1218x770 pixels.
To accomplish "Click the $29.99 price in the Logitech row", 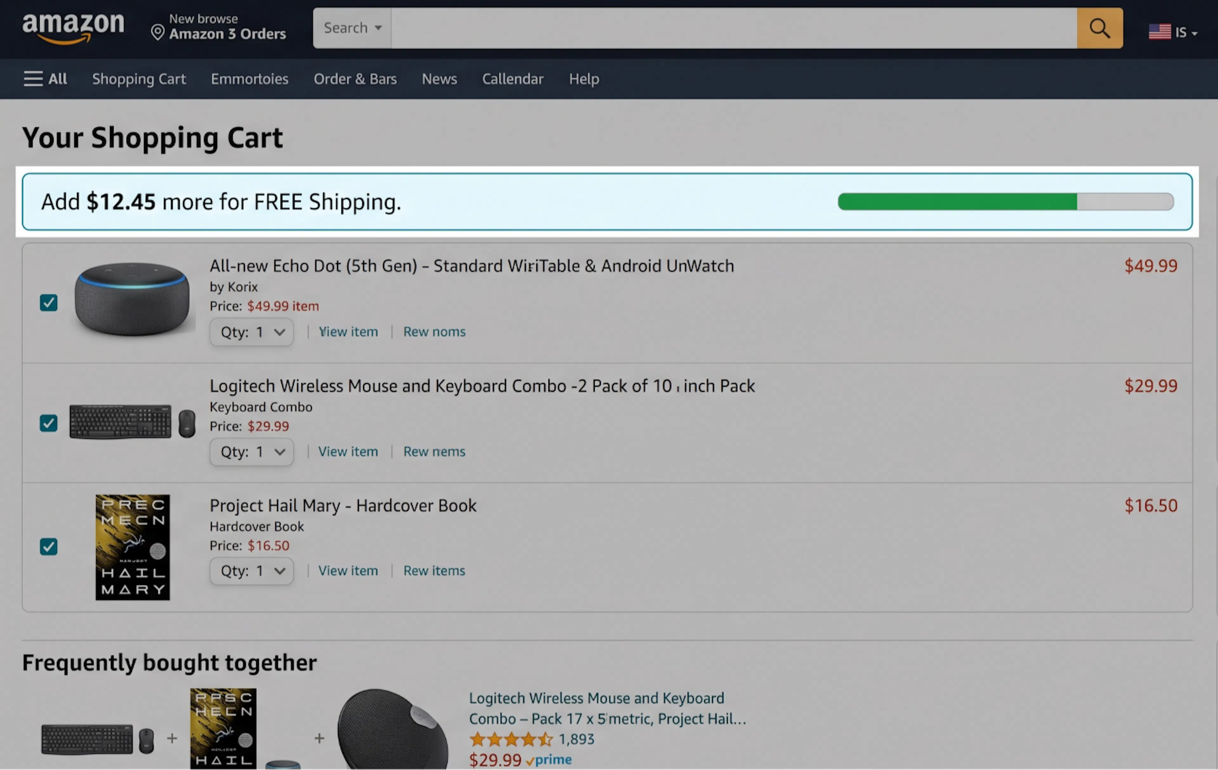I will coord(1151,386).
